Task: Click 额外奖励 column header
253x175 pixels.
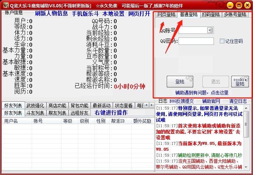Action: 142,121
